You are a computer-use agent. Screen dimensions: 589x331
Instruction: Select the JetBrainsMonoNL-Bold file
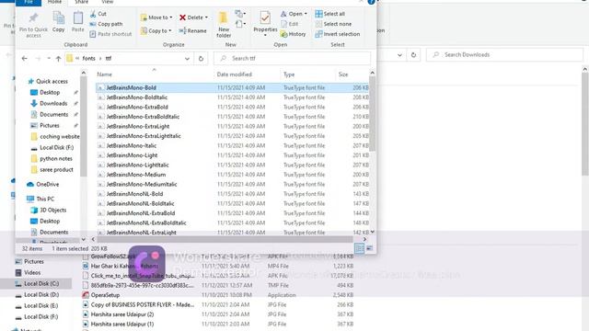point(232,194)
